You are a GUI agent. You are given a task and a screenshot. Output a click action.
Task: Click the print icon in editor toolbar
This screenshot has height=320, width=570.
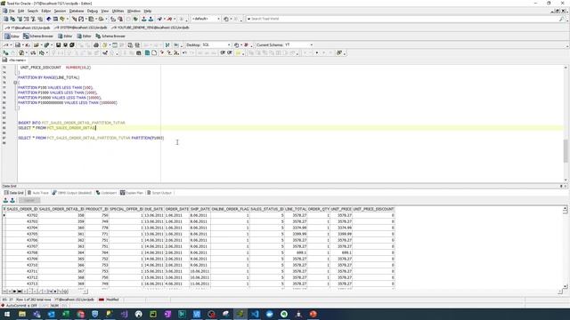point(96,45)
